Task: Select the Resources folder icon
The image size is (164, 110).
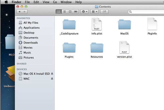Action: click(x=97, y=48)
